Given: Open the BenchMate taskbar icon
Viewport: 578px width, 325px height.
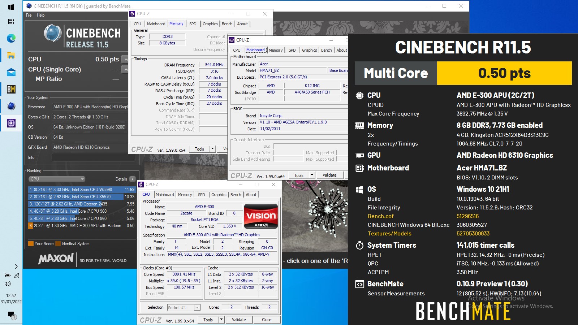Looking at the screenshot, I should coord(11,89).
